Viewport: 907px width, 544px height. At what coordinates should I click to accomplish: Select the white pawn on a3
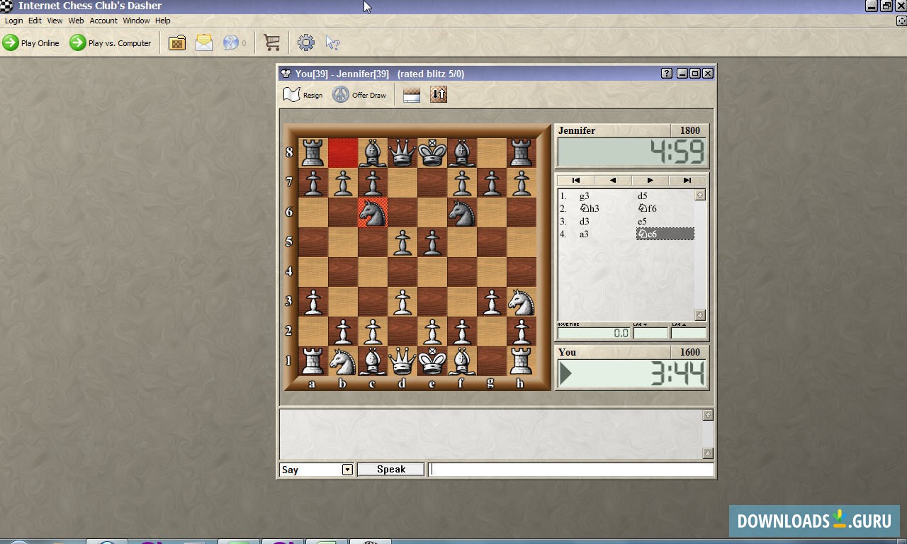(312, 302)
